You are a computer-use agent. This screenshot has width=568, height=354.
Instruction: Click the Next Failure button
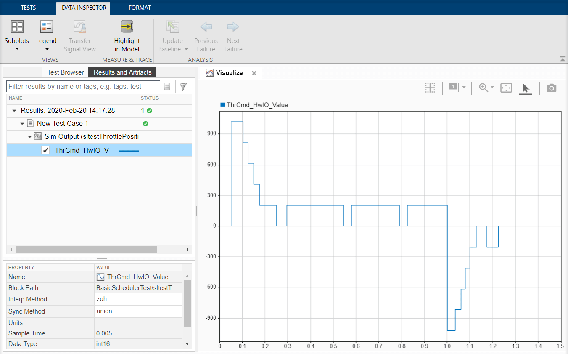coord(233,36)
